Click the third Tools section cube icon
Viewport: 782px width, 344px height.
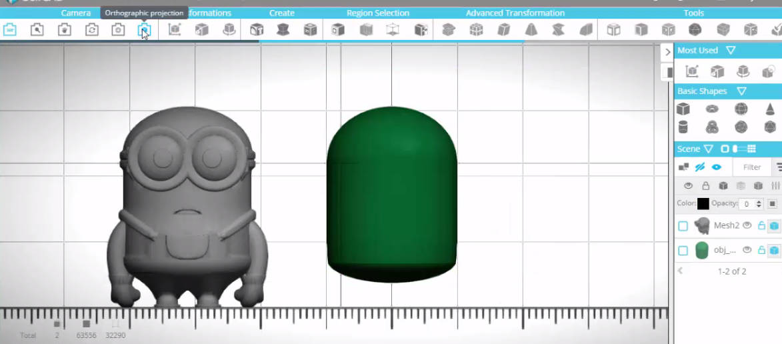pos(668,30)
